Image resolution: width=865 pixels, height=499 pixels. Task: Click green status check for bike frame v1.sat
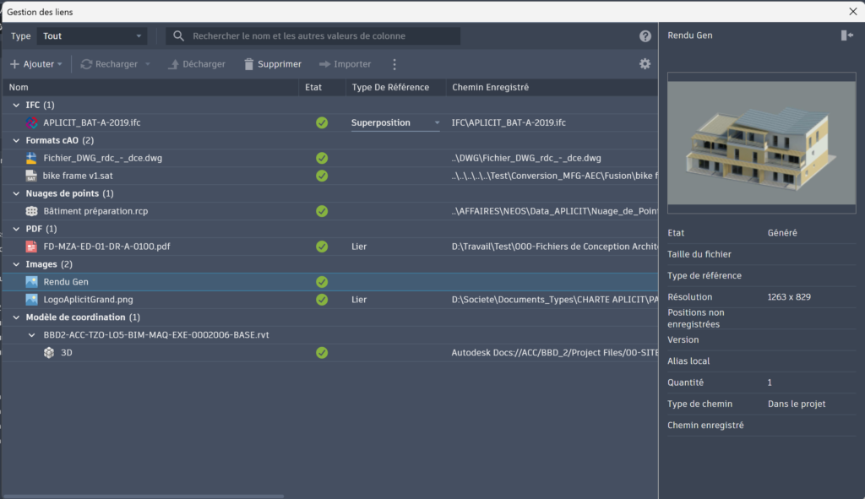point(322,176)
